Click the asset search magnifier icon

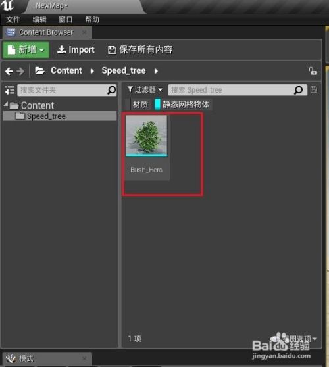(298, 90)
